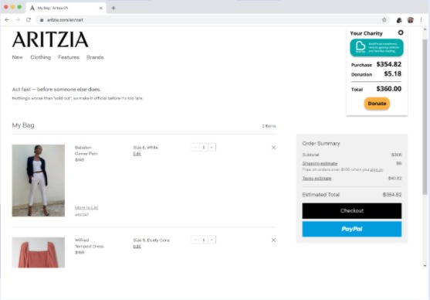The image size is (430, 300).
Task: Open the browser extension icon next to the star
Action: point(399,20)
